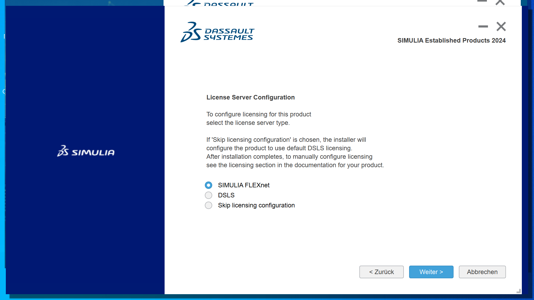Screen dimensions: 534x300
Task: Click 'SIMULIA Established Products 2024' title text
Action: (451, 40)
